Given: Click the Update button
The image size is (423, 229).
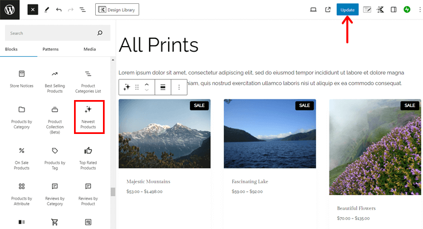Looking at the screenshot, I should pyautogui.click(x=347, y=9).
